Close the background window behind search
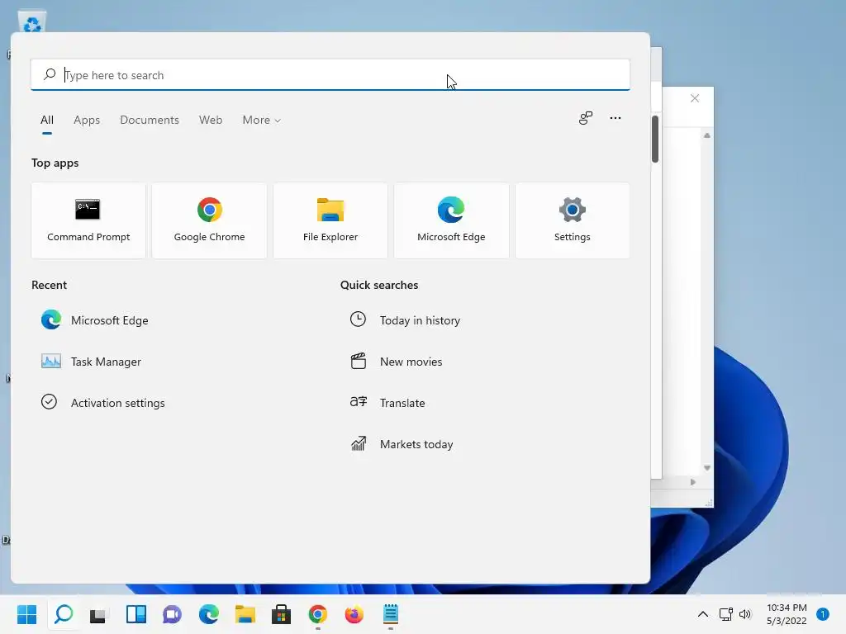The image size is (846, 634). tap(695, 98)
